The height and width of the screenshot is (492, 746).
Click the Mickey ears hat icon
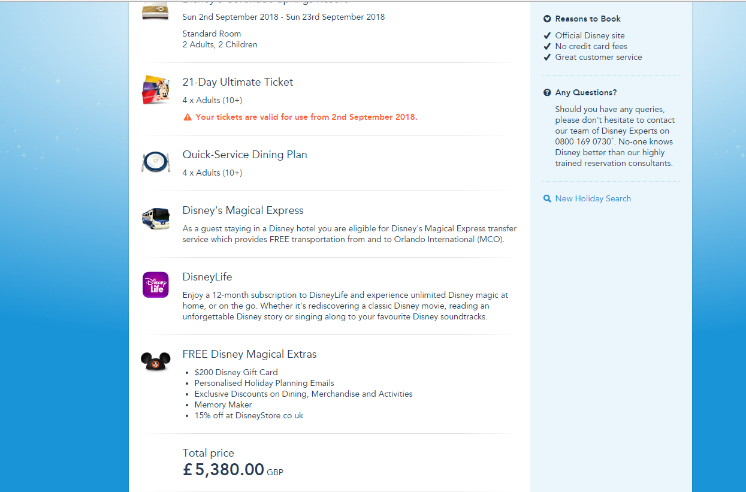pyautogui.click(x=155, y=361)
